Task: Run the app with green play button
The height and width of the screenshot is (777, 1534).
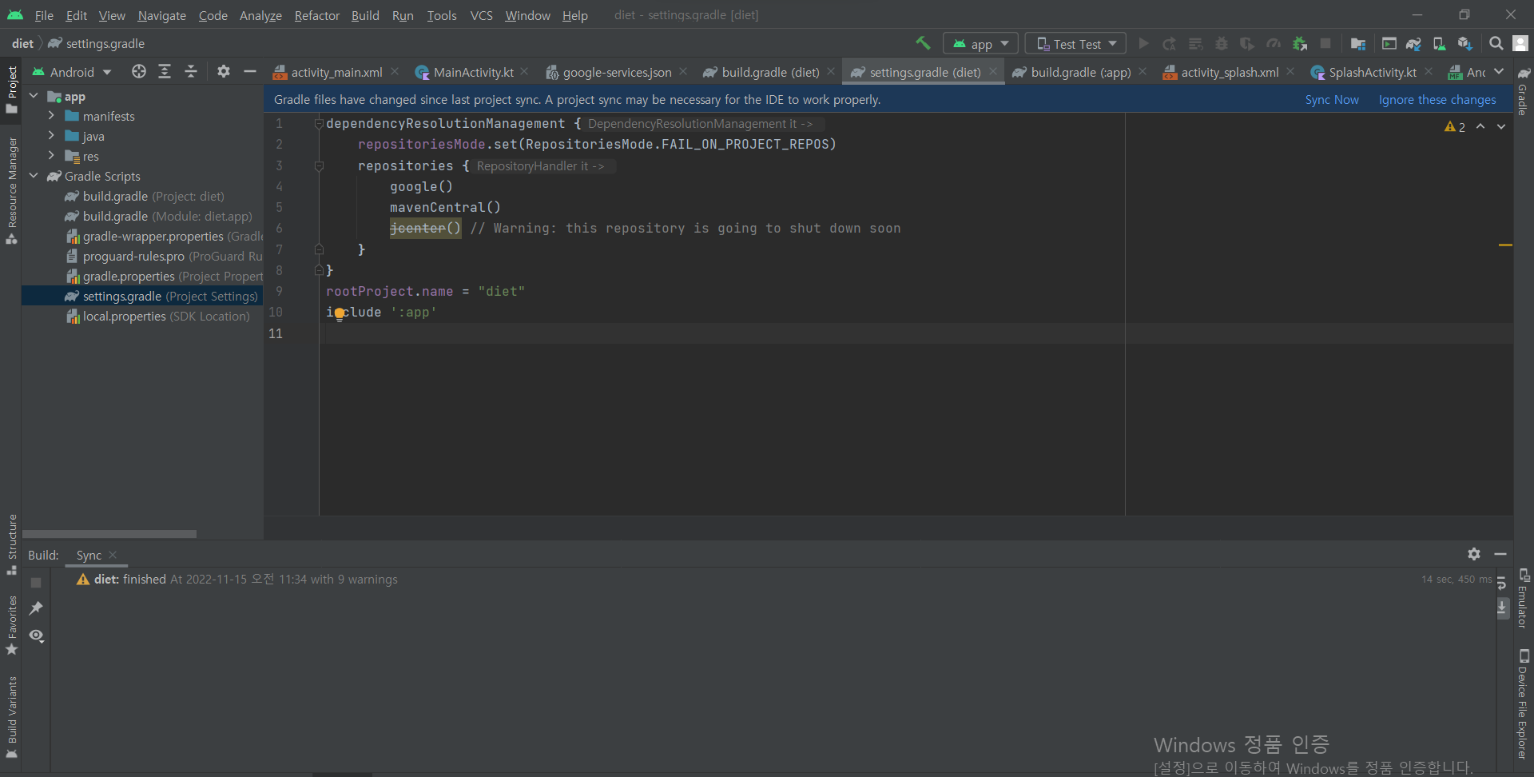Action: 1143,43
